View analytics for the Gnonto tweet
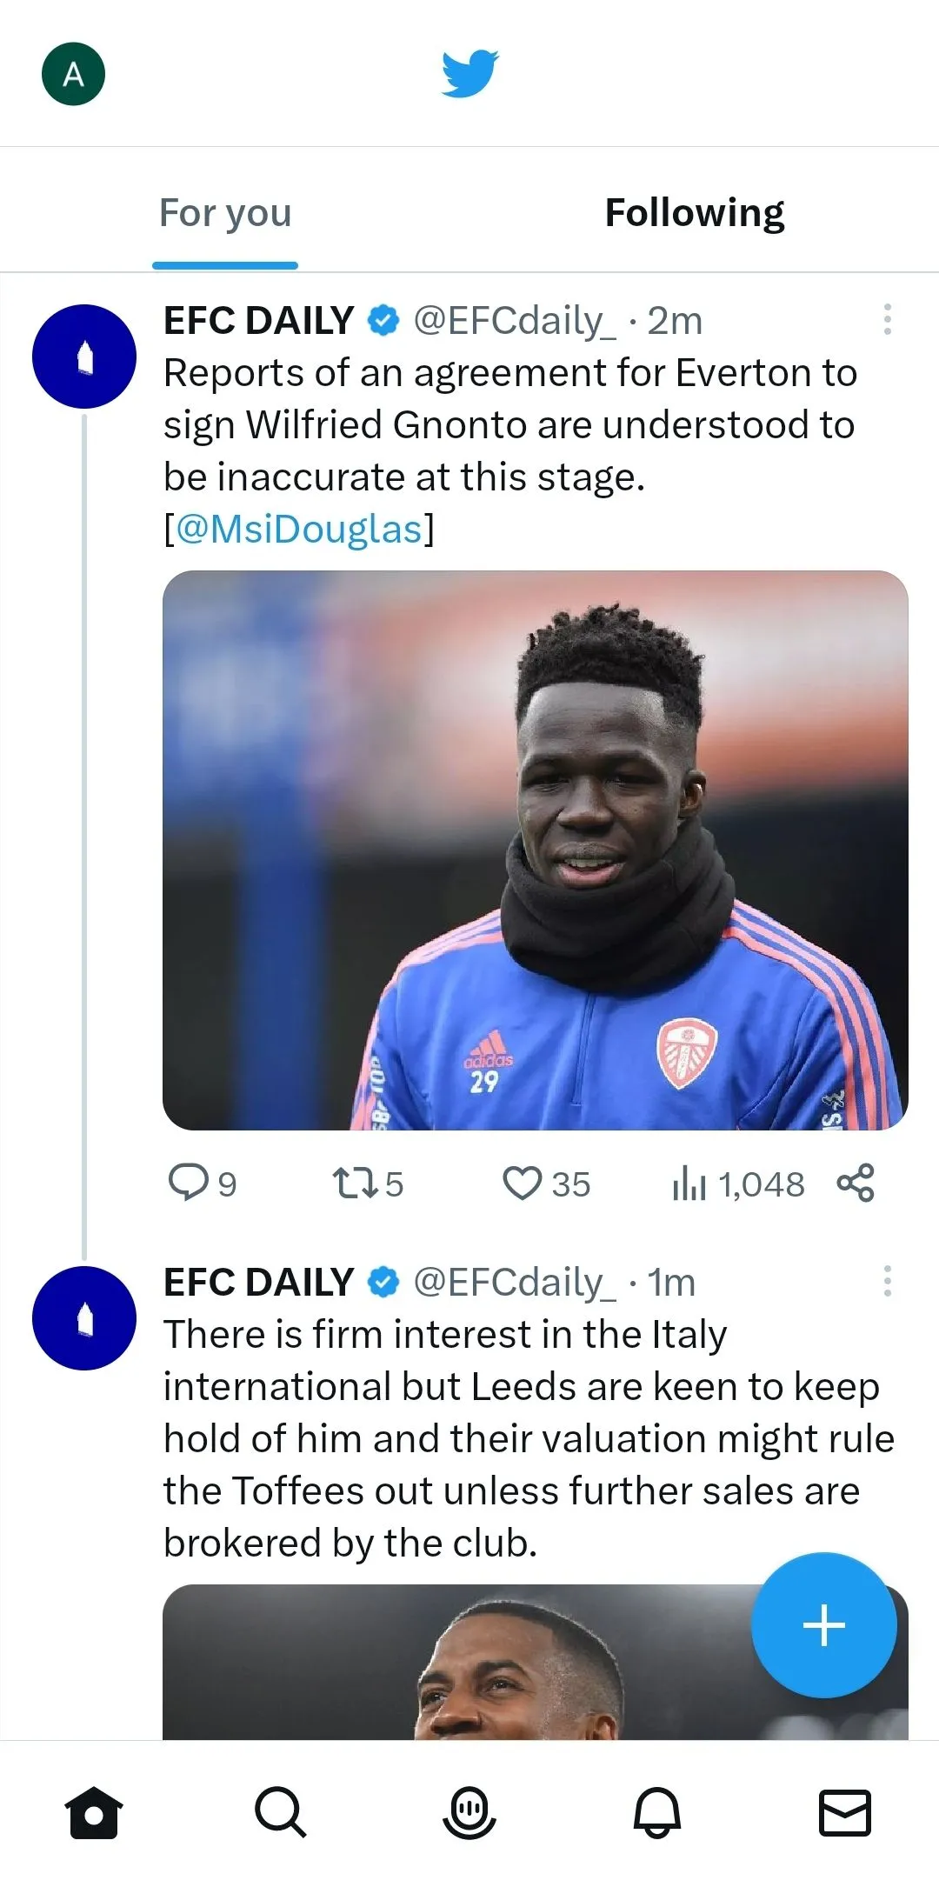 click(x=737, y=1184)
